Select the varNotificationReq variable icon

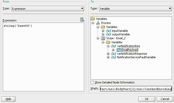(114, 46)
